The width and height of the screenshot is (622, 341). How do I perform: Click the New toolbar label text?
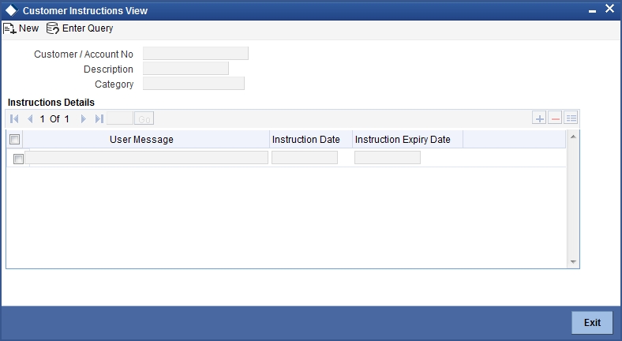point(29,28)
